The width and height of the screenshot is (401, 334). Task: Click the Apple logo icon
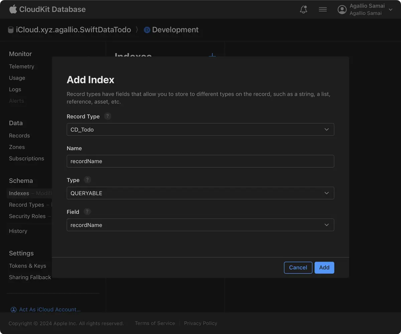coord(13,9)
